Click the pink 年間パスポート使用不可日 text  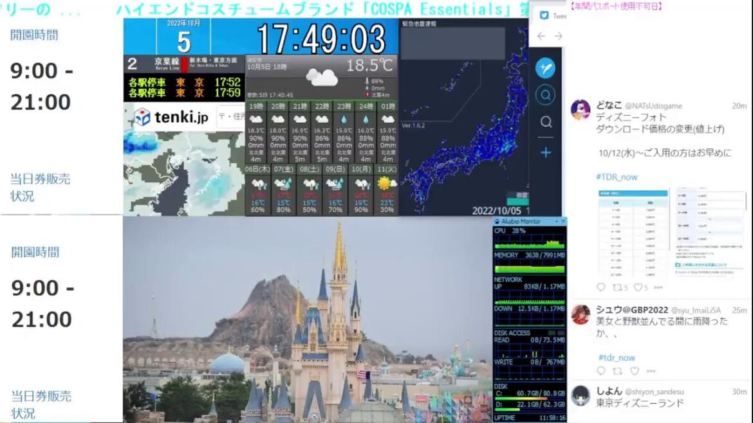[616, 6]
